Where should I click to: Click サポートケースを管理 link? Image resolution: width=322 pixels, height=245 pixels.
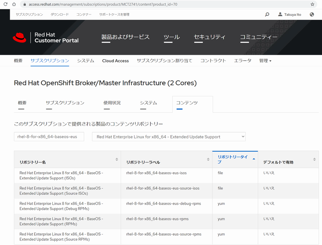(x=114, y=14)
